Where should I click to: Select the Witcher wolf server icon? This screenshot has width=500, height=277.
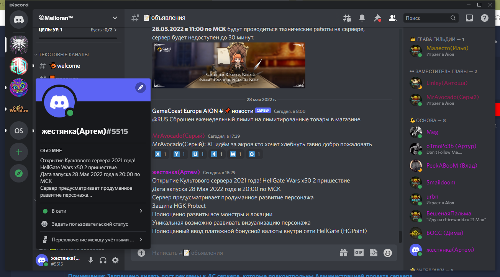(x=19, y=44)
